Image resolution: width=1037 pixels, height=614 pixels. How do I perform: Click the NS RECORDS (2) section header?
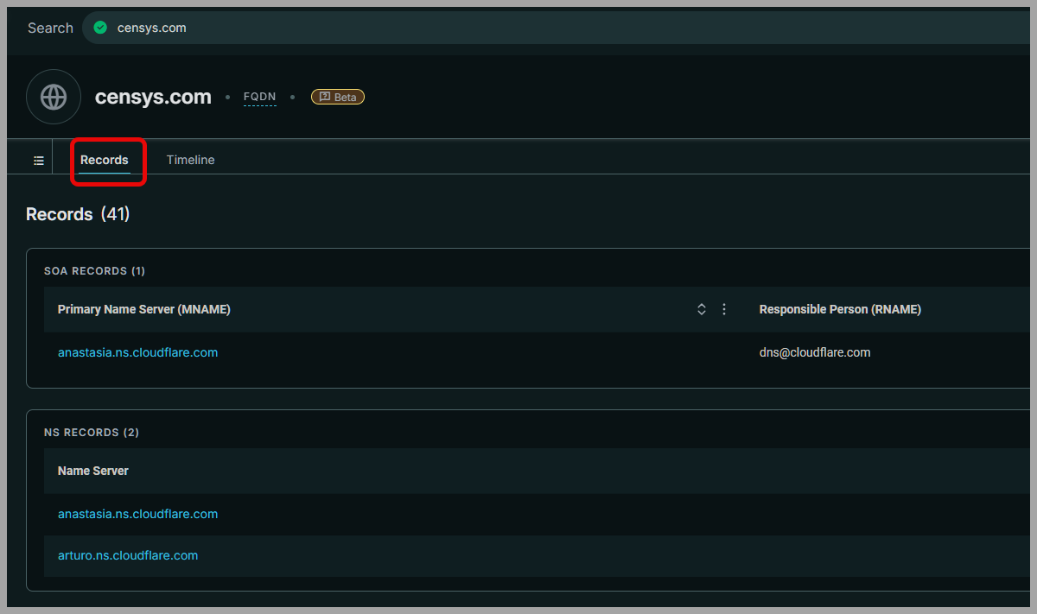click(92, 433)
